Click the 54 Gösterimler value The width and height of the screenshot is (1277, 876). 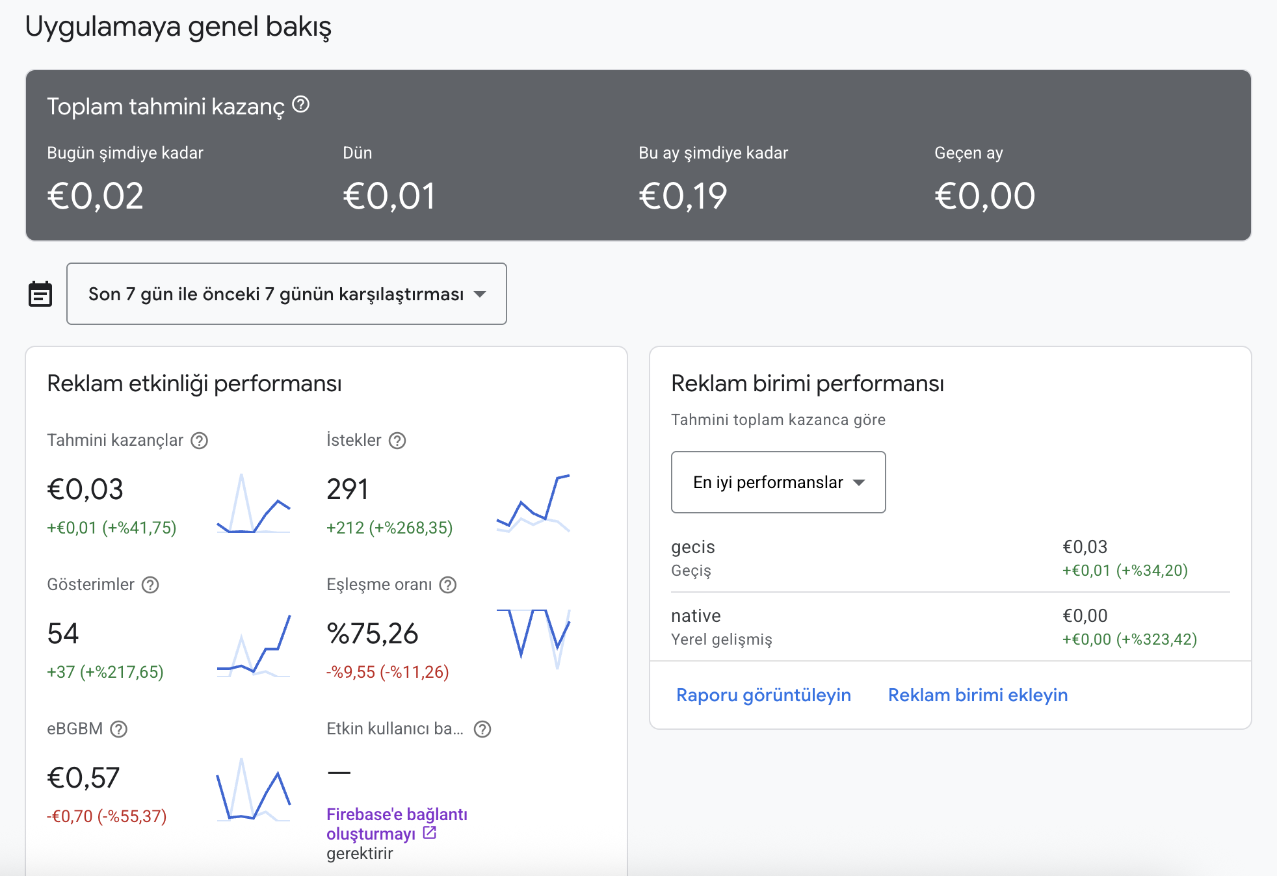click(x=63, y=634)
